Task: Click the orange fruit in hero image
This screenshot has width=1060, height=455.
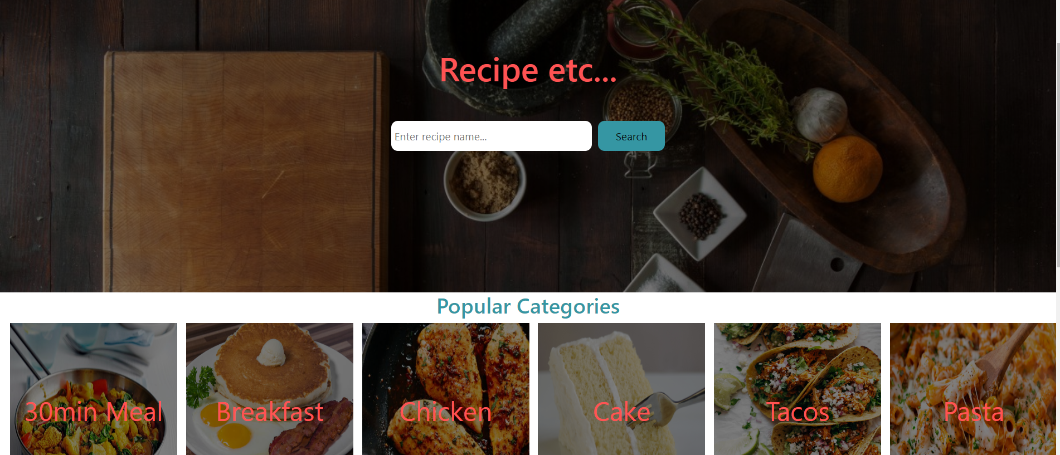Action: 847,169
